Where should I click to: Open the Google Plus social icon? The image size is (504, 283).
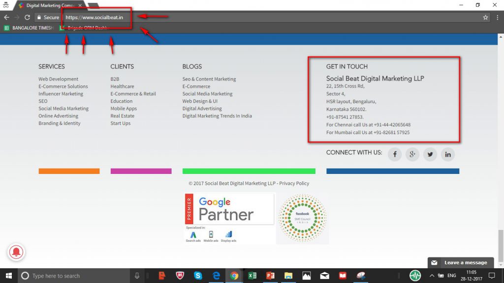point(412,154)
